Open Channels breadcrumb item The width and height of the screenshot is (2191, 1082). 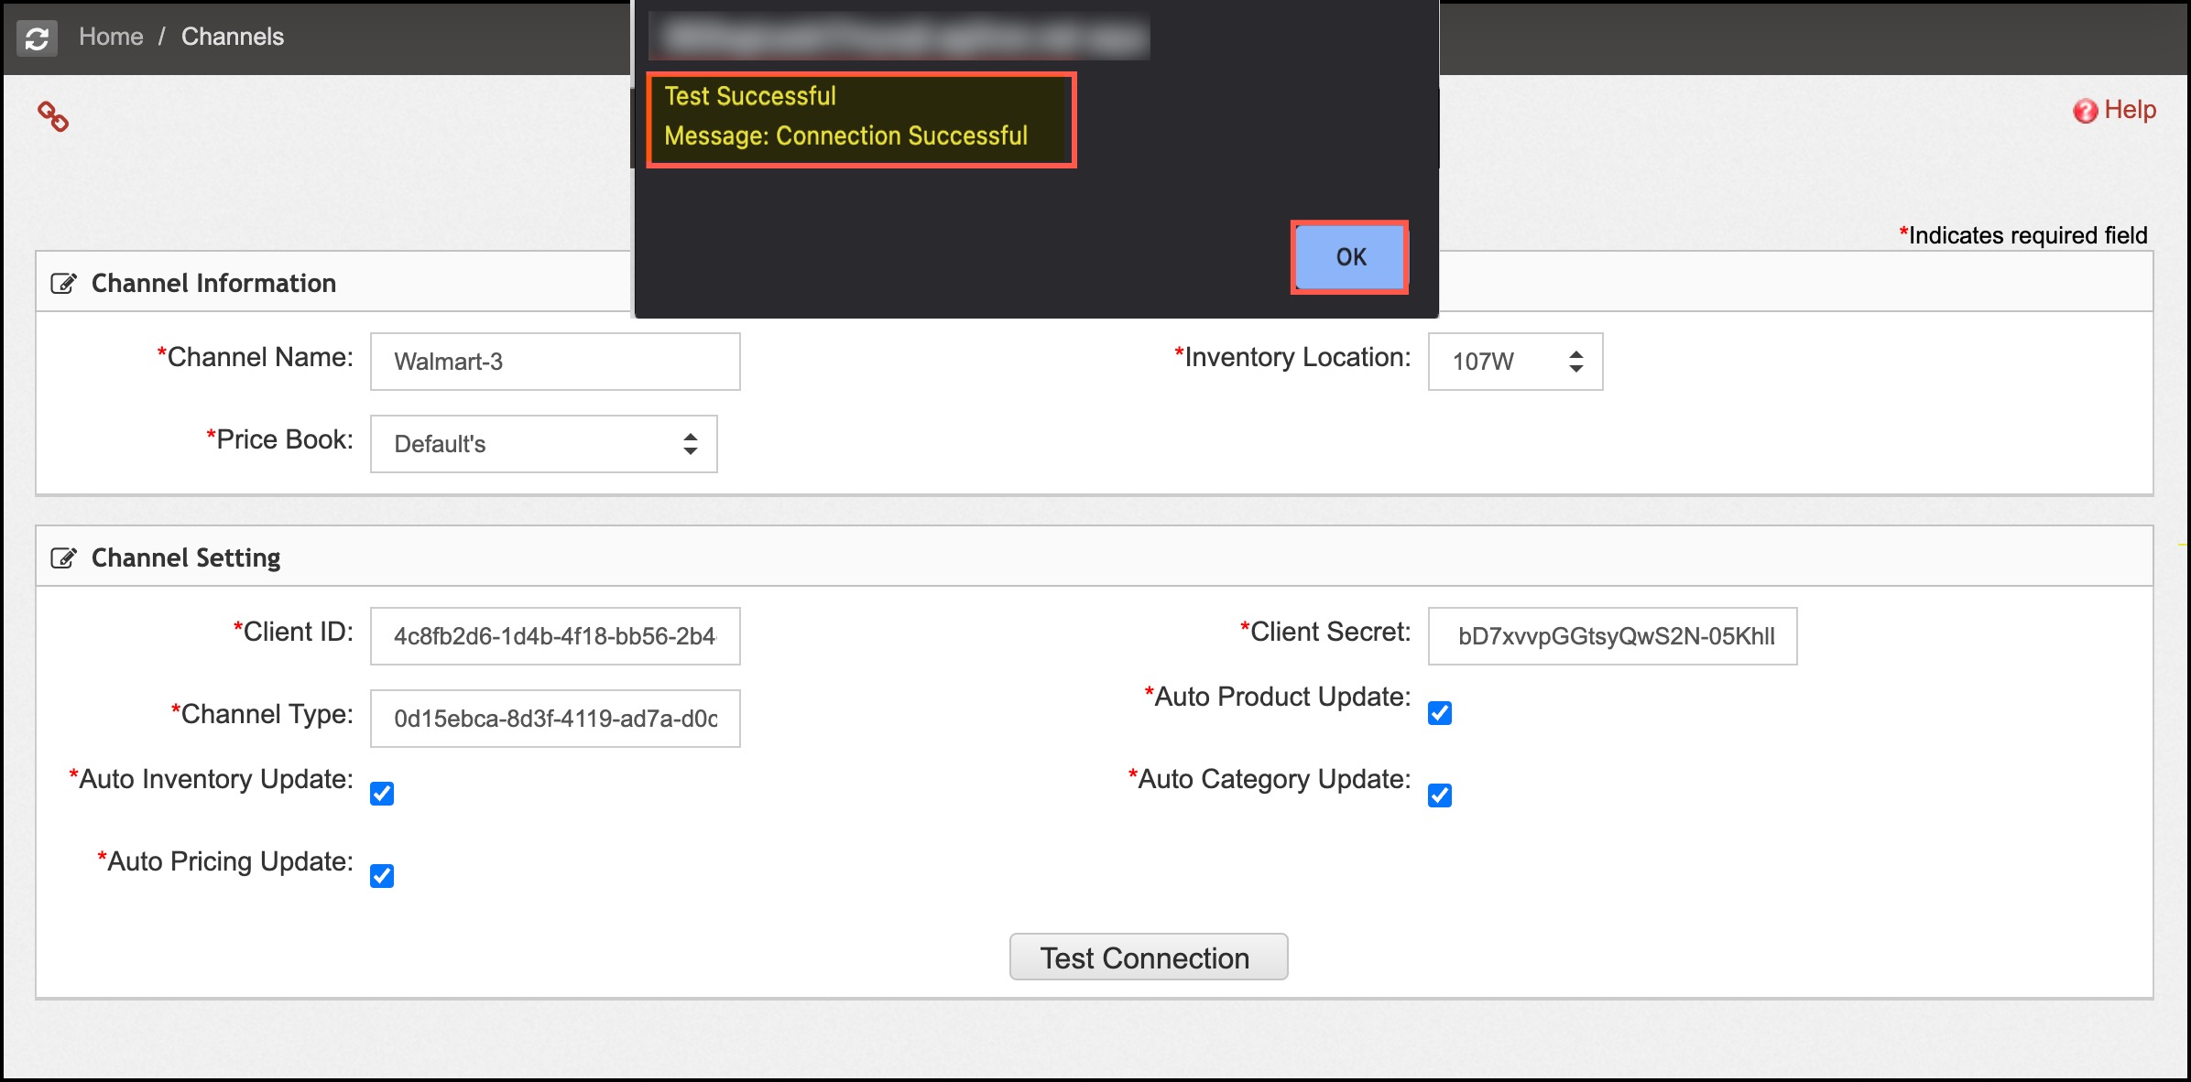click(x=233, y=37)
